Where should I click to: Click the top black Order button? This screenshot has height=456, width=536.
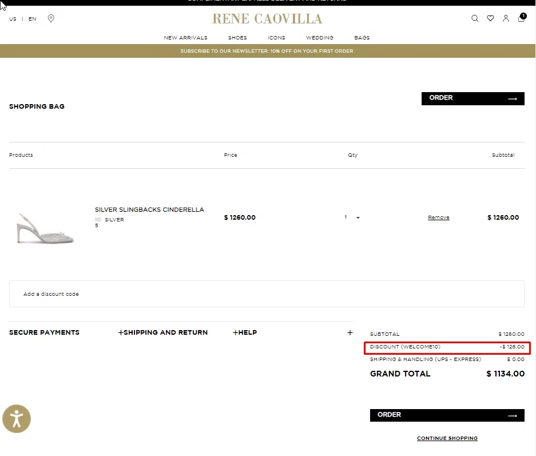[x=473, y=98]
